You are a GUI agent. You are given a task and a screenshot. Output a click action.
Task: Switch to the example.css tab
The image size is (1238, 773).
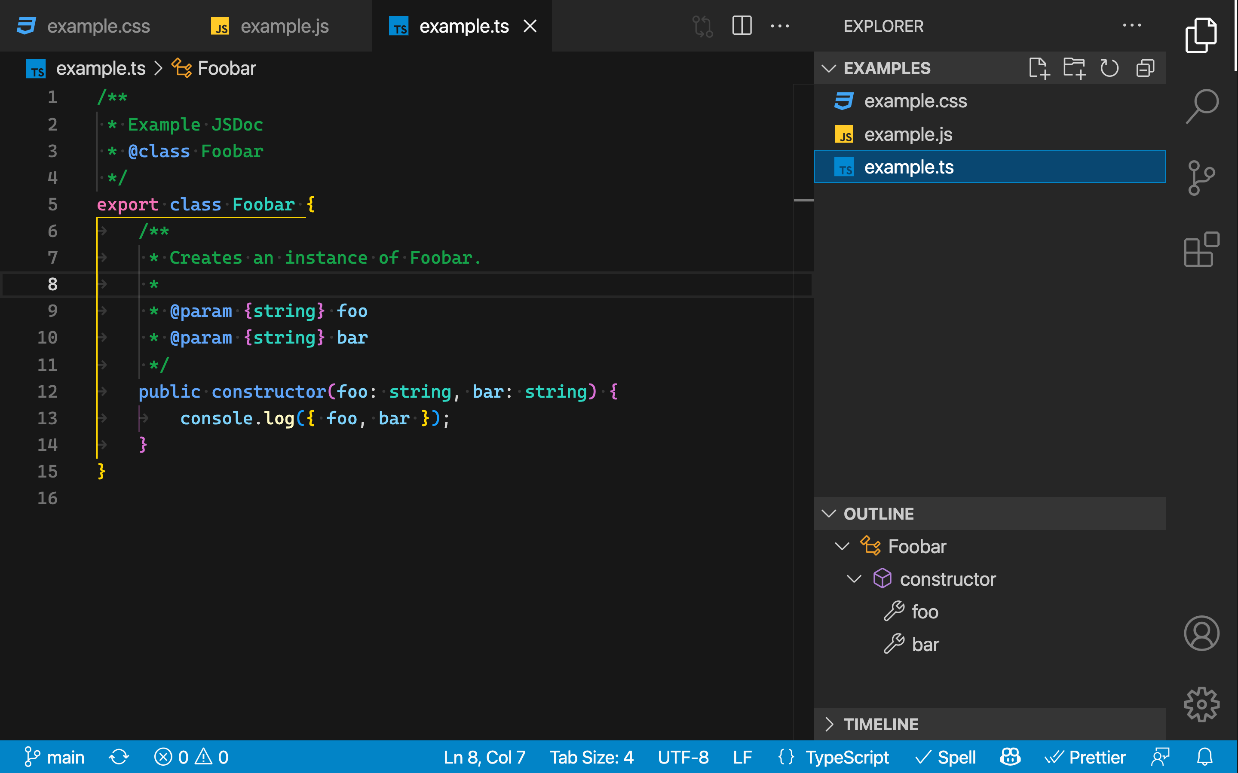[98, 26]
